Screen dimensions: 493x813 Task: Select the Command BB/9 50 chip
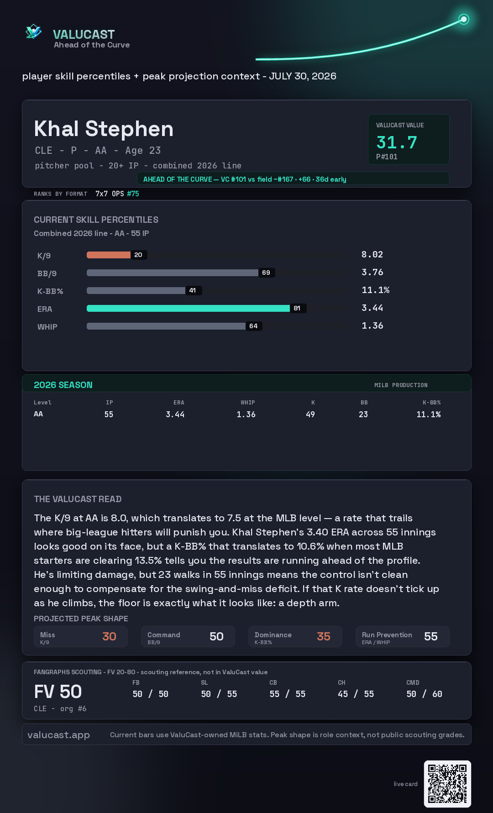tap(188, 637)
